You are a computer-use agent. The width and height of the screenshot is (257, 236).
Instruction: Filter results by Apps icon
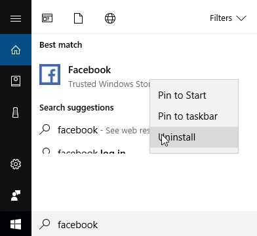[x=47, y=18]
